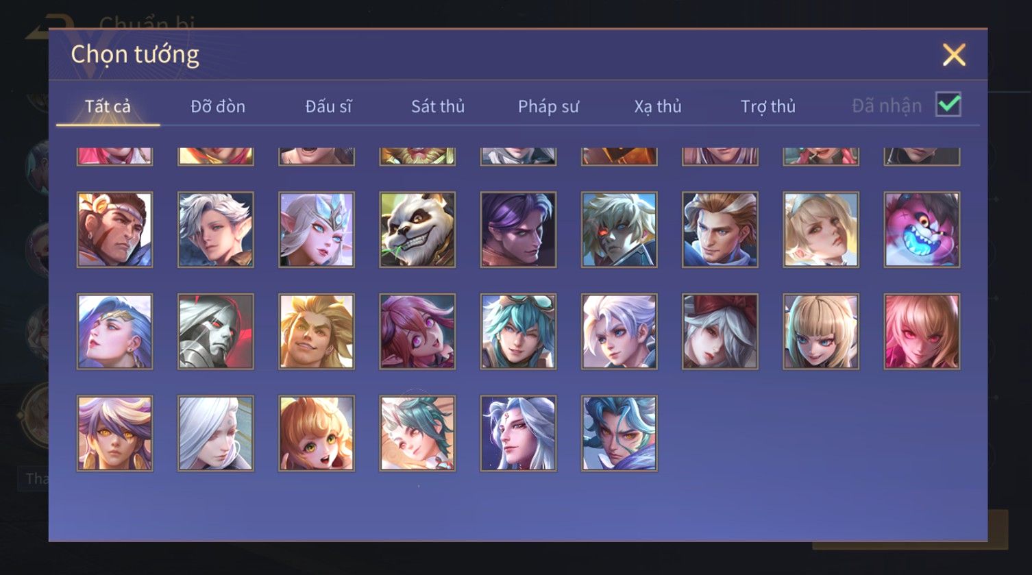Select the pink-haired girl with glowing red eyes
The width and height of the screenshot is (1032, 575).
(922, 332)
